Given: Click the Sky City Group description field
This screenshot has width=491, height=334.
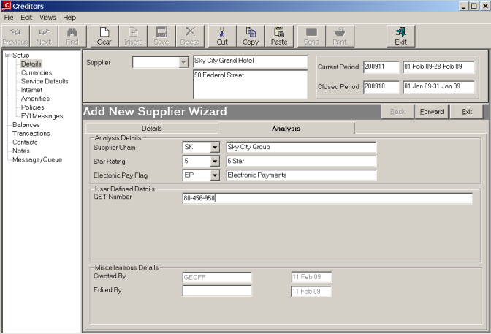Looking at the screenshot, I should click(x=301, y=147).
